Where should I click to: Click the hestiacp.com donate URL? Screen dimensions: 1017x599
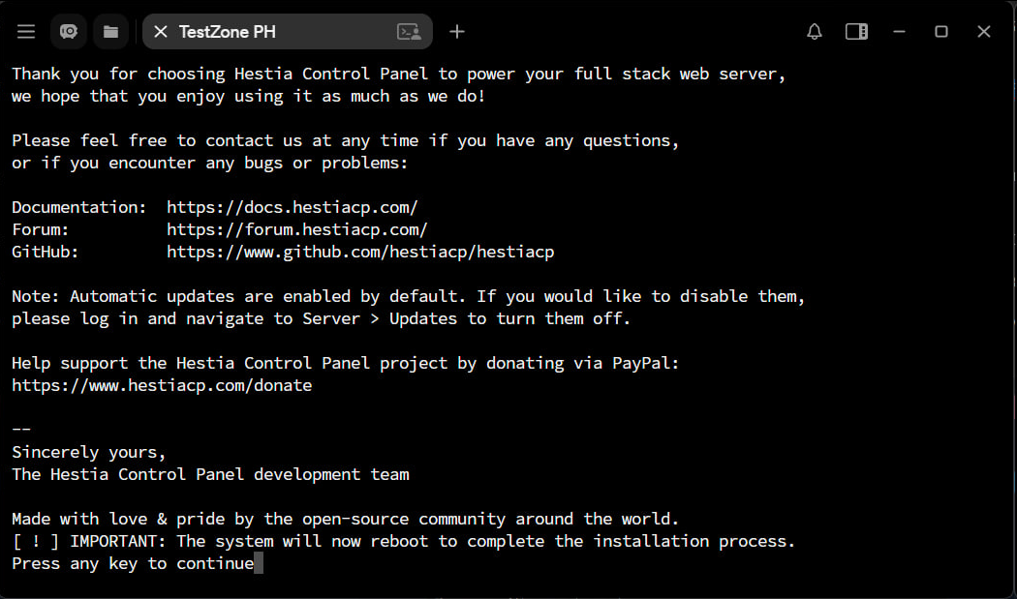[x=162, y=385]
